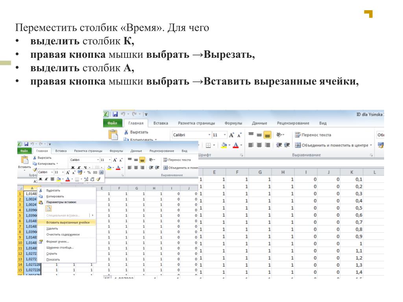
Task: Click Save icon in front Excel window
Action: point(26,144)
